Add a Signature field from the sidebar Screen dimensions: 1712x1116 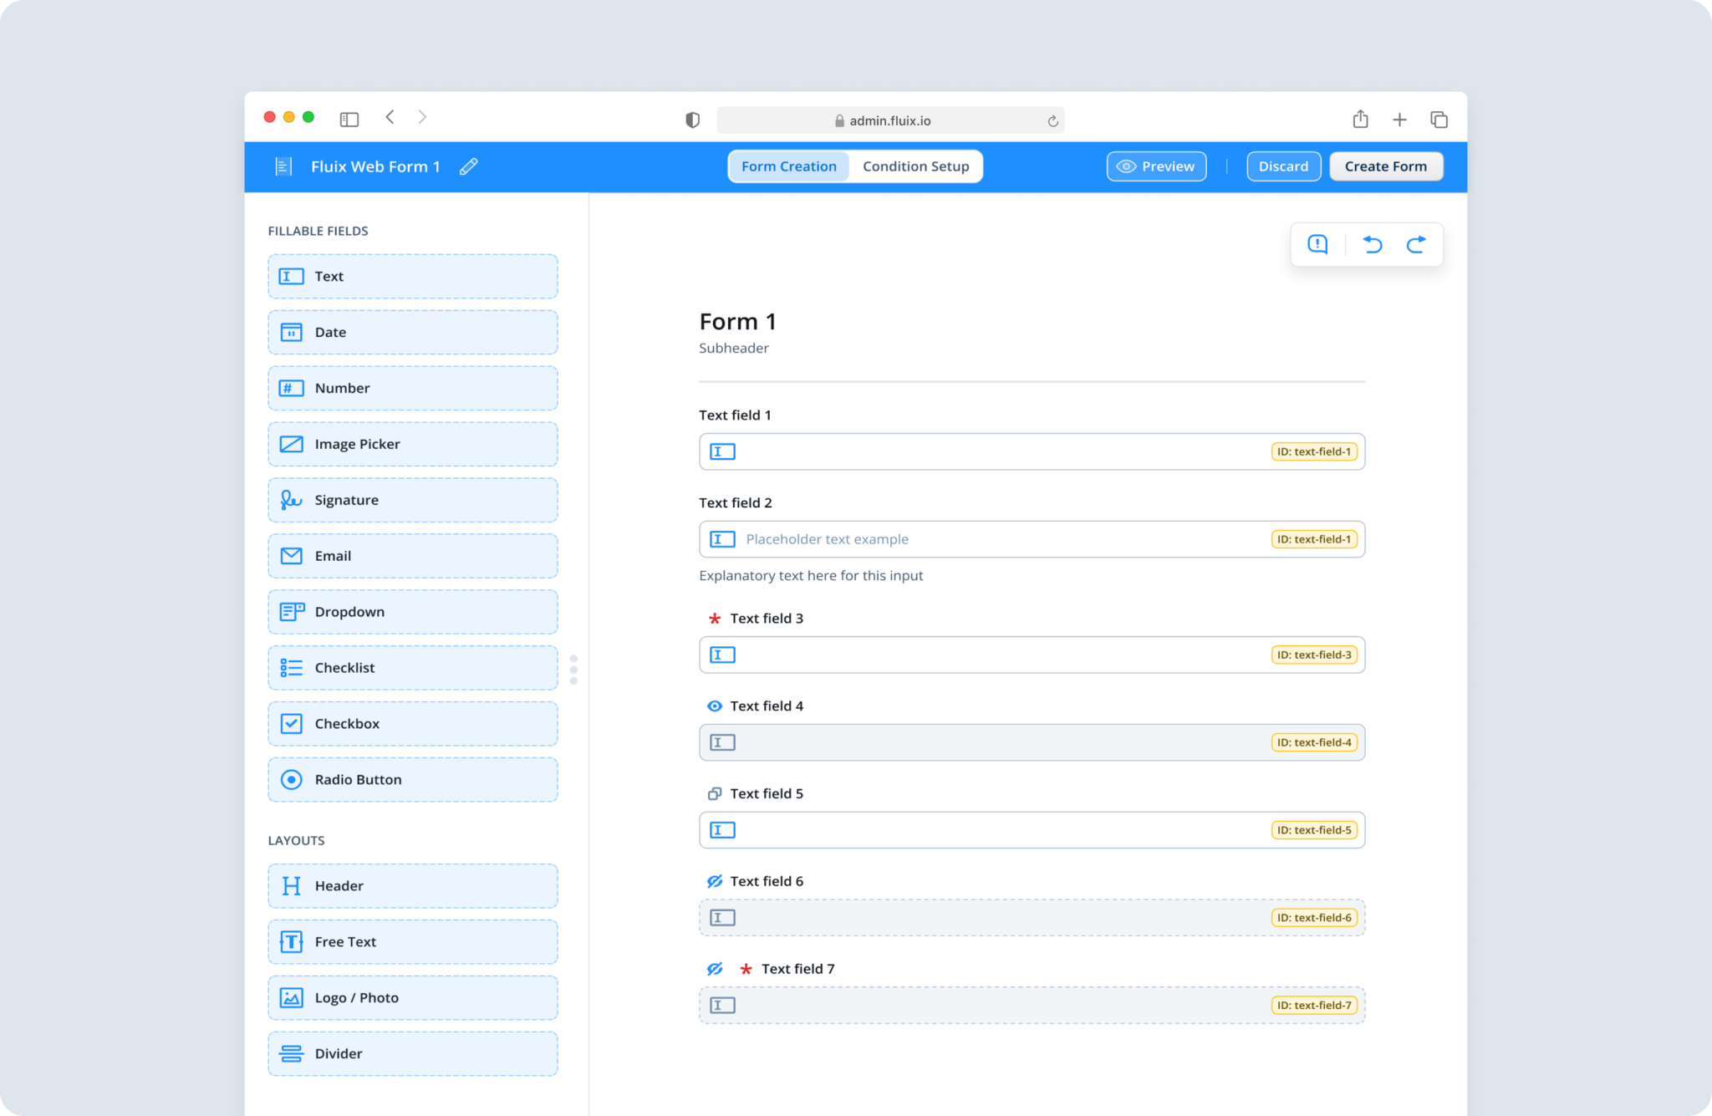pyautogui.click(x=412, y=500)
